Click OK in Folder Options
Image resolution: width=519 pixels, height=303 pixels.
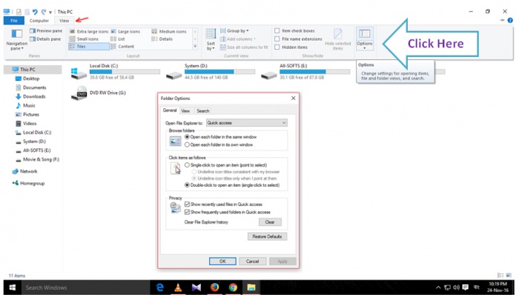222,262
